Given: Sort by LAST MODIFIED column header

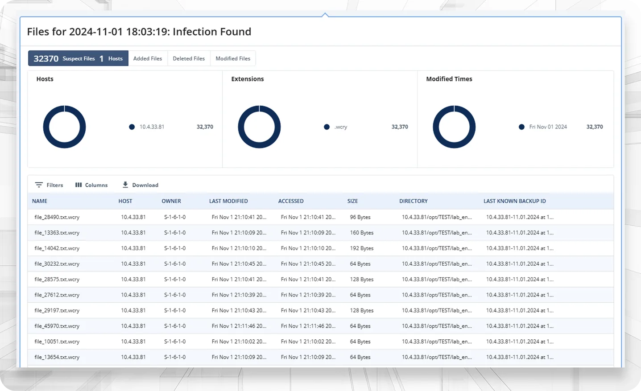Looking at the screenshot, I should point(228,201).
